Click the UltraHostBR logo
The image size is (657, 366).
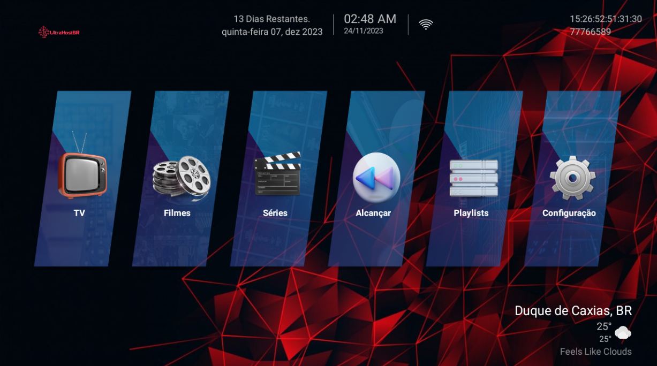click(x=59, y=32)
